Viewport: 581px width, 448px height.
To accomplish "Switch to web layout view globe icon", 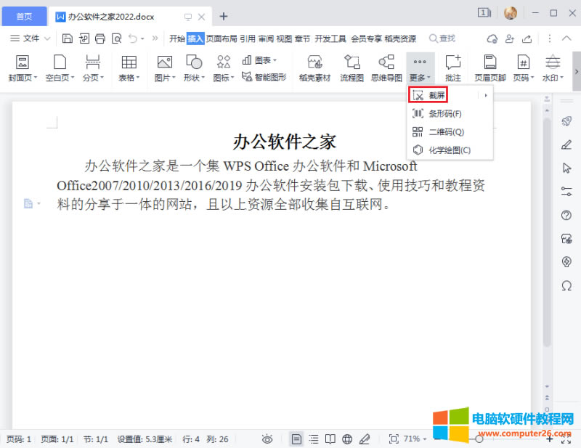I will click(x=347, y=439).
